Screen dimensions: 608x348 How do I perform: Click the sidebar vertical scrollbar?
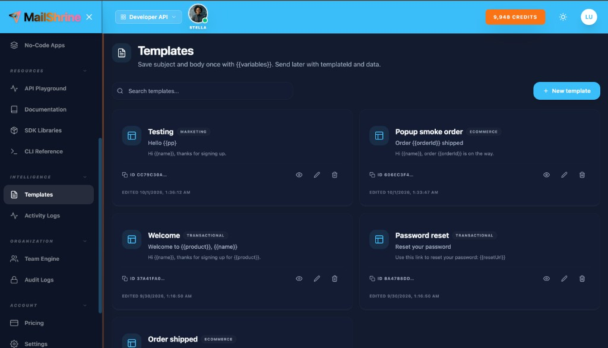pyautogui.click(x=100, y=225)
